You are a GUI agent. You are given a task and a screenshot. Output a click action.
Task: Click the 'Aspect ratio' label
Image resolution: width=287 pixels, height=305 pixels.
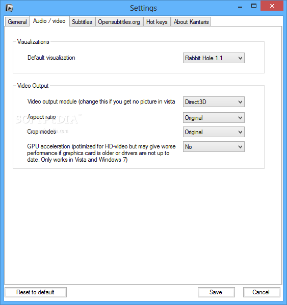[x=42, y=117]
